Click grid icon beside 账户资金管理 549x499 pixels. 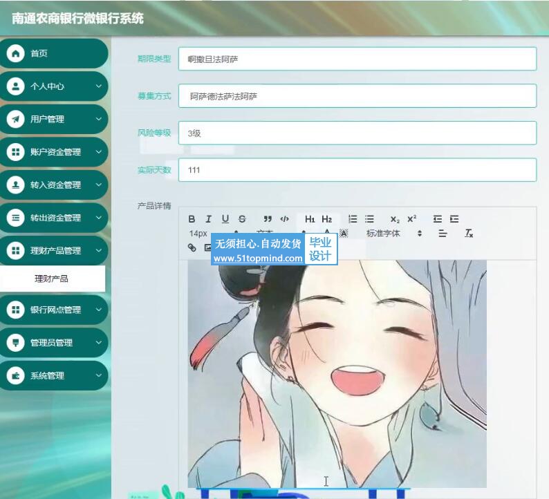tap(15, 152)
